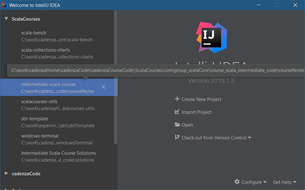The height and width of the screenshot is (190, 305).
Task: Minimize the Welcome to IntelliJ IDEA window
Action: click(259, 5)
